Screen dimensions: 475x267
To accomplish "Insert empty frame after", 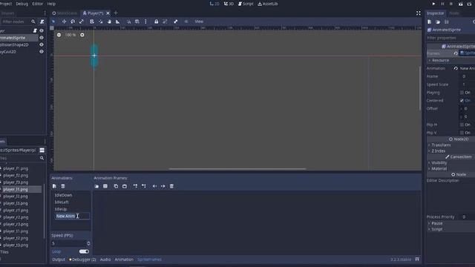I will coord(144,186).
